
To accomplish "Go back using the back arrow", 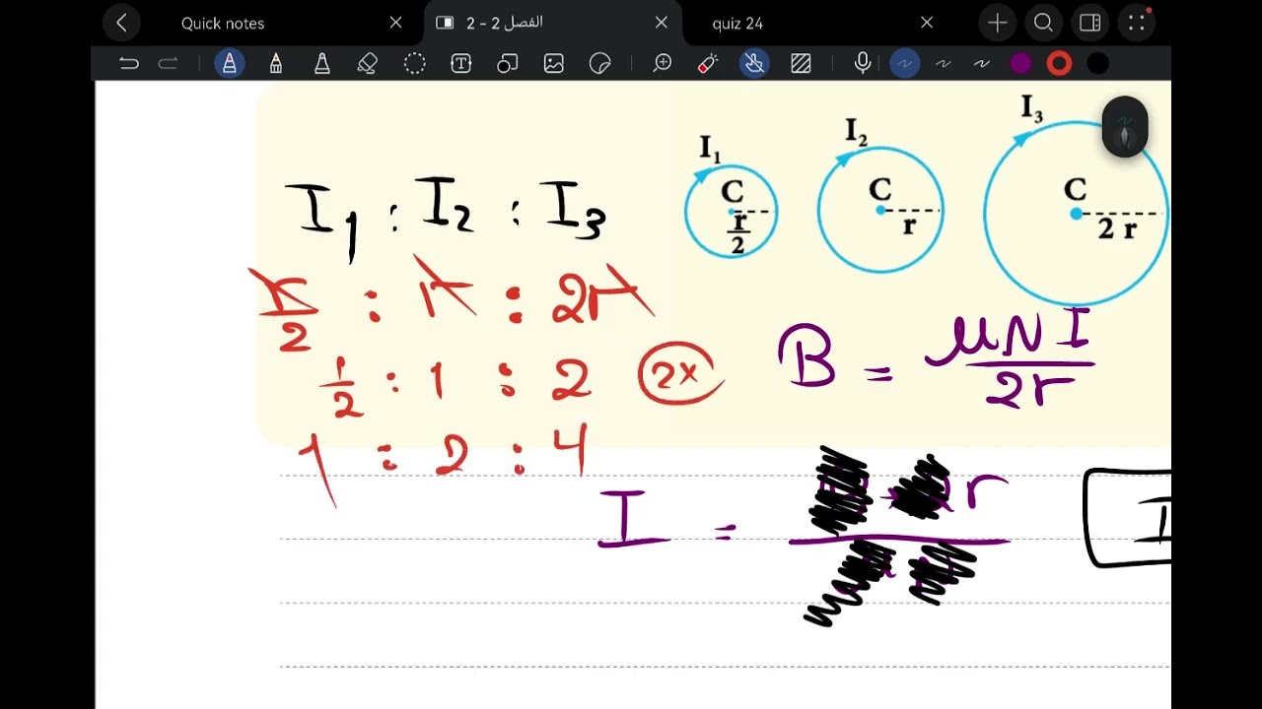I will click(x=121, y=23).
